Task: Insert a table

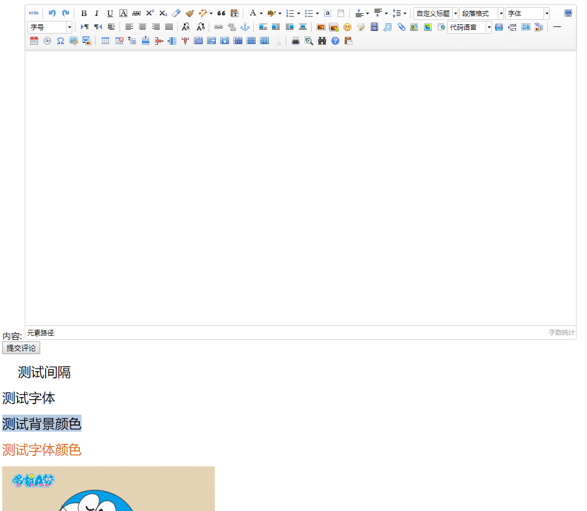Action: 106,41
